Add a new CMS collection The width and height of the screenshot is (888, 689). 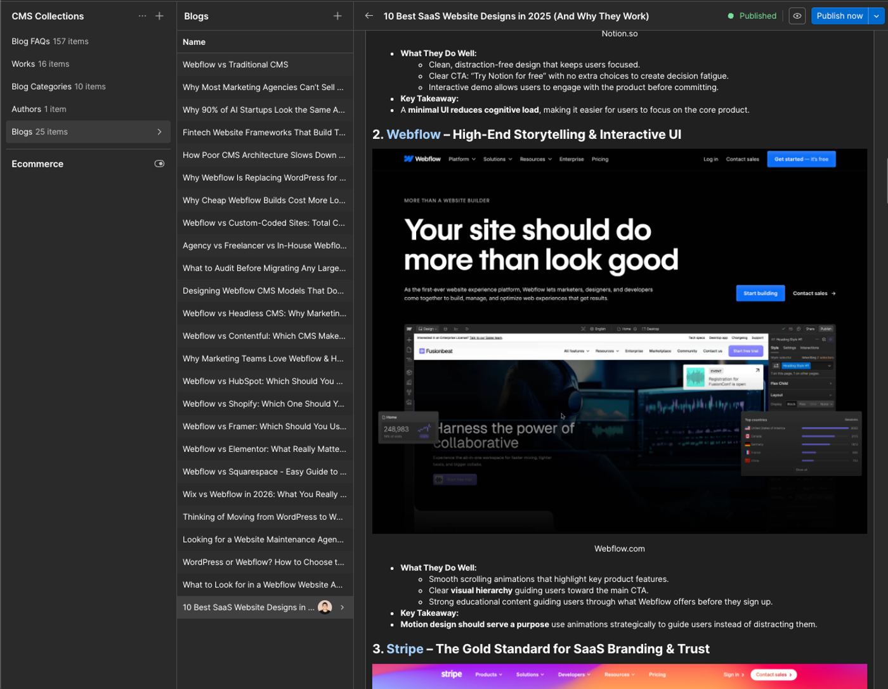[x=159, y=16]
